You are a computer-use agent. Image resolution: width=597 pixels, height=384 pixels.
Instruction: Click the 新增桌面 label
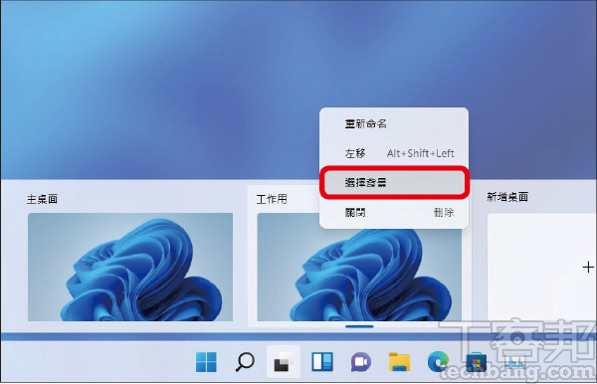tap(507, 197)
